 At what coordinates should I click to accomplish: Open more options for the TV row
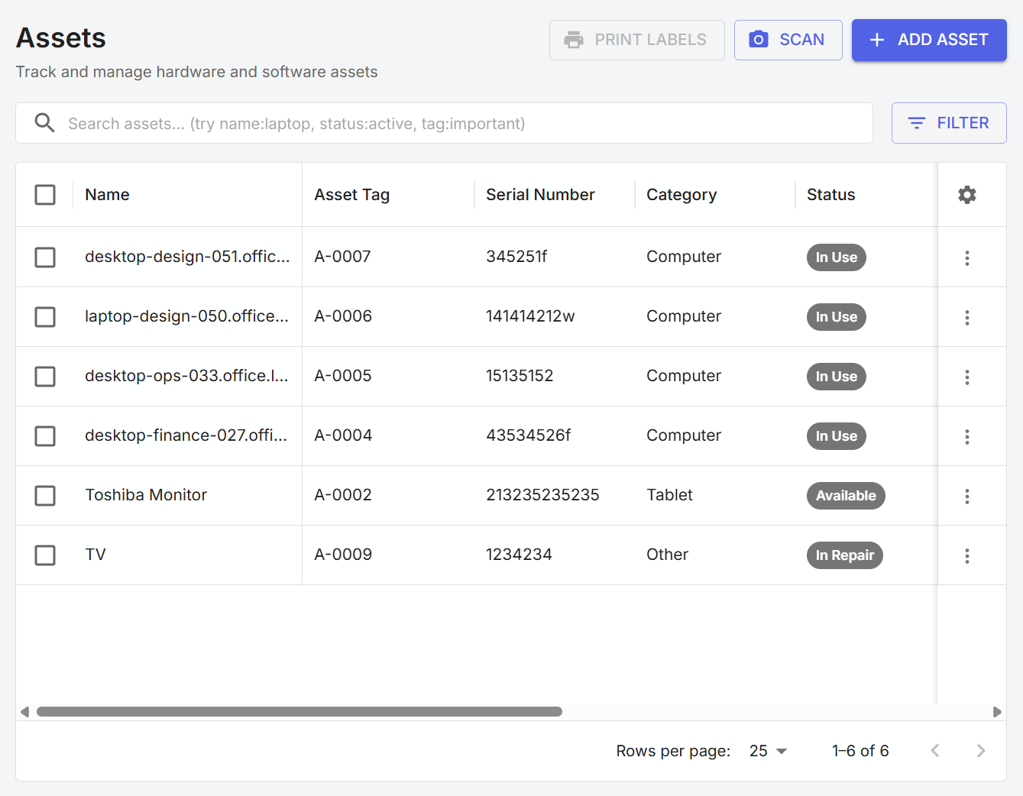click(x=966, y=555)
